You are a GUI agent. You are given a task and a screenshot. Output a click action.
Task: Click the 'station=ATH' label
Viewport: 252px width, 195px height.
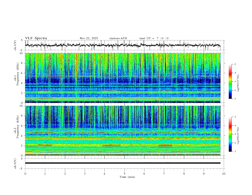118,38
